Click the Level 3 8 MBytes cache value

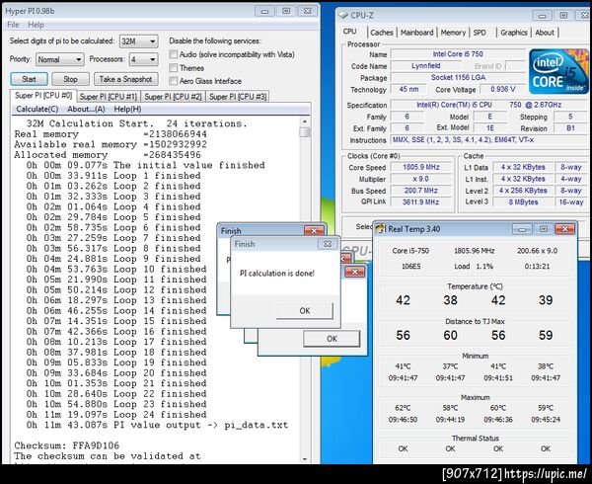tap(523, 202)
